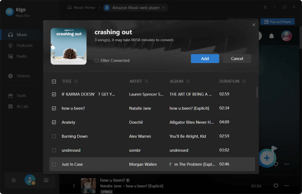Toggle the select-all checkbox in header
Screen dimensions: 302x194
tap(54, 82)
